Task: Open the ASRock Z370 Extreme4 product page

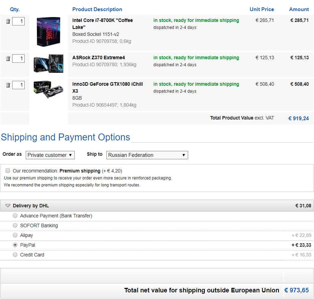Action: click(x=98, y=58)
